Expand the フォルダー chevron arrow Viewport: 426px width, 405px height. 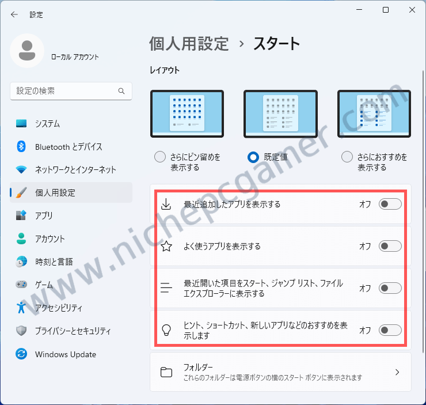[x=397, y=372]
